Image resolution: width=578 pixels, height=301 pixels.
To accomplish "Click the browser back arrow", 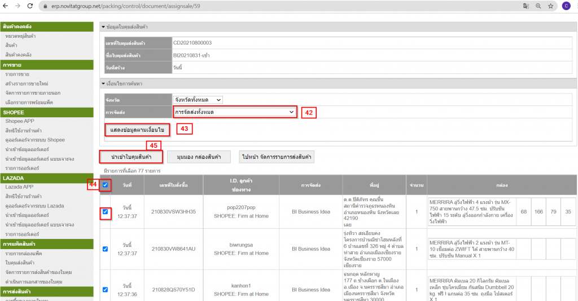I will (x=7, y=6).
